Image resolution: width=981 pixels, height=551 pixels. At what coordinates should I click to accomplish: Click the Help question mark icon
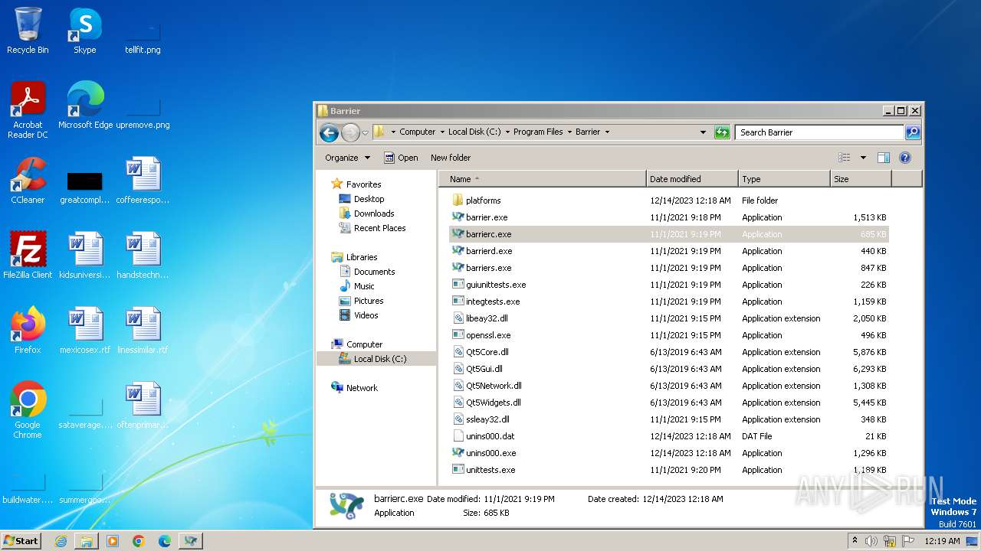(905, 158)
